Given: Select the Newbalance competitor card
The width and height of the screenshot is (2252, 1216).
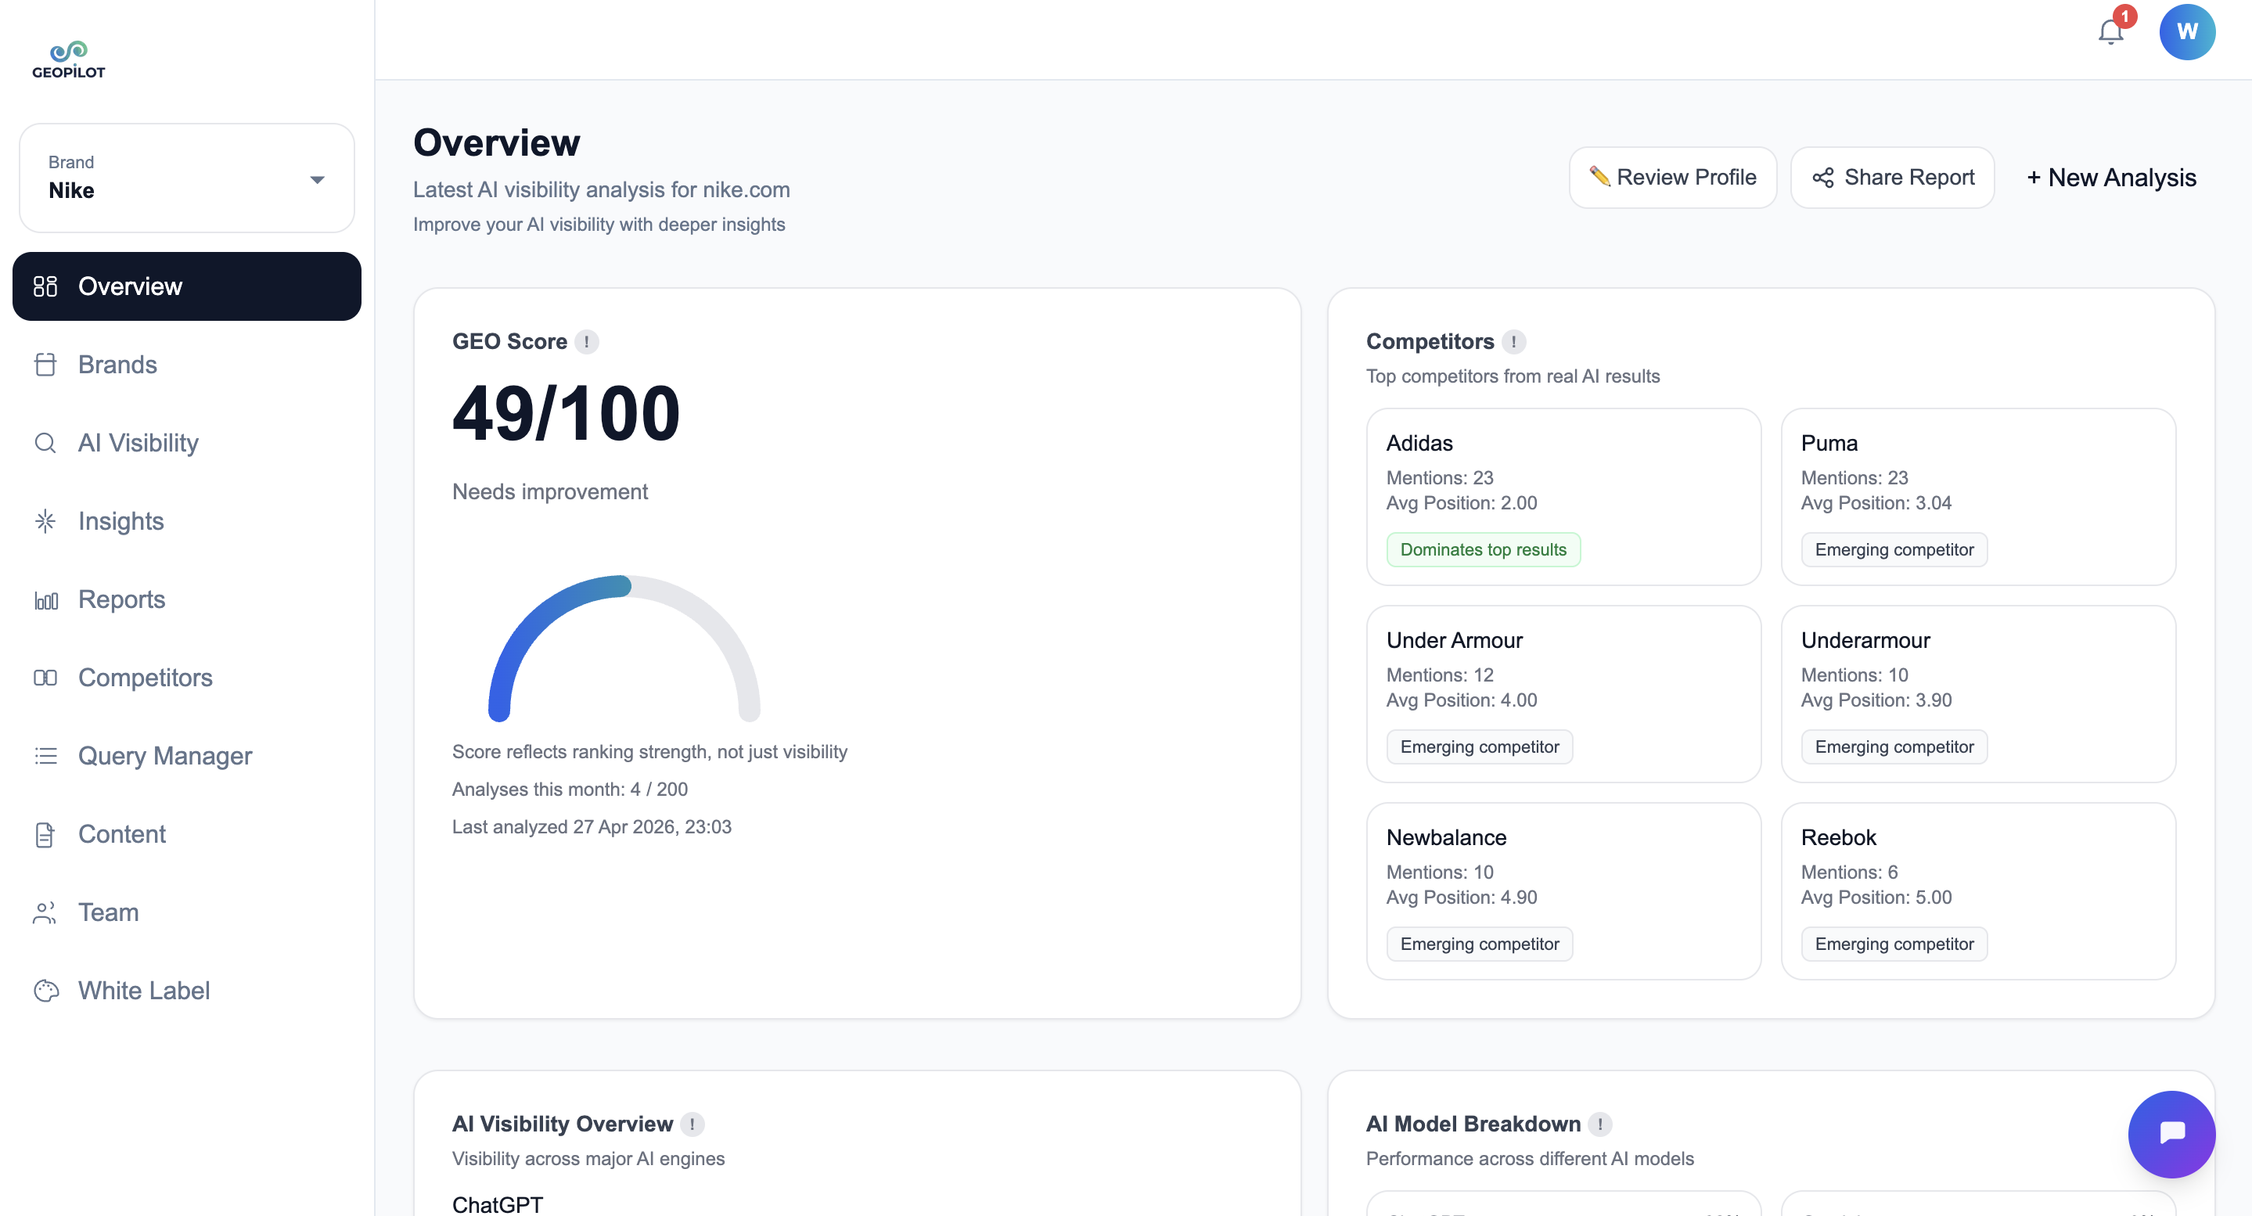Looking at the screenshot, I should tap(1563, 890).
